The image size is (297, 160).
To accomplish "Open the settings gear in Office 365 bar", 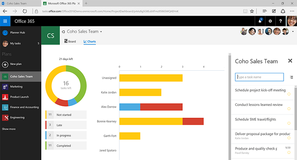I will (270, 21).
